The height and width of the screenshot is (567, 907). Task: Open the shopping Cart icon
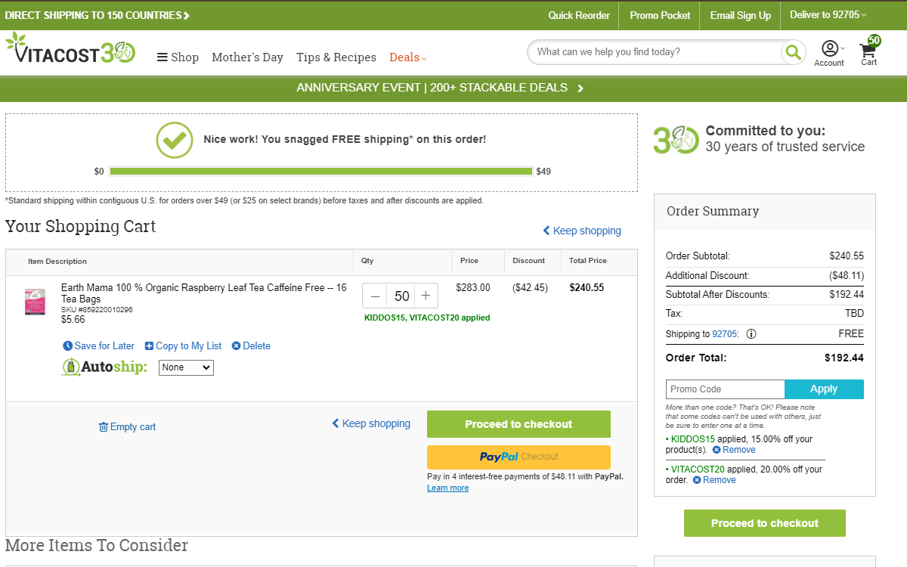tap(869, 52)
